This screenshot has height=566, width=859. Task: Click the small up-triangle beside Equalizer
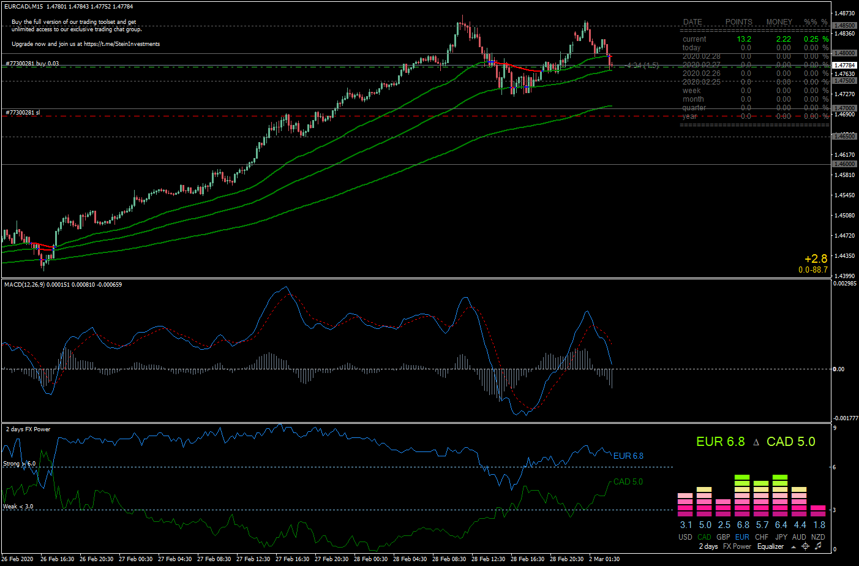[793, 547]
